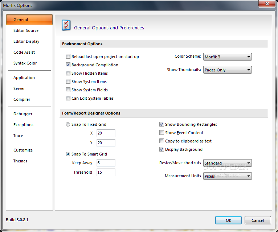
Task: Open the Color Scheme dropdown
Action: 227,57
